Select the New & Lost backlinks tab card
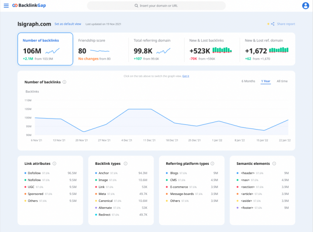Image resolution: width=313 pixels, height=232 pixels. click(212, 49)
